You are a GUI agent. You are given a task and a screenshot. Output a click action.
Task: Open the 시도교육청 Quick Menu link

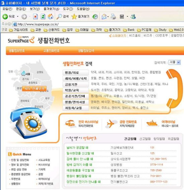pos(44,160)
